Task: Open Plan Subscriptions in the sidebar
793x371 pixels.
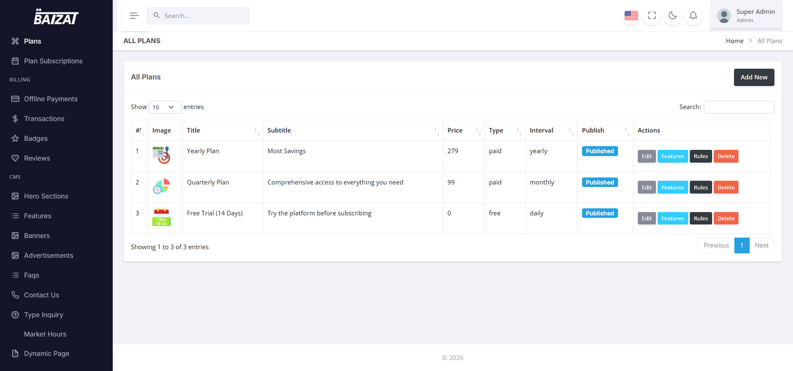Action: click(x=53, y=61)
